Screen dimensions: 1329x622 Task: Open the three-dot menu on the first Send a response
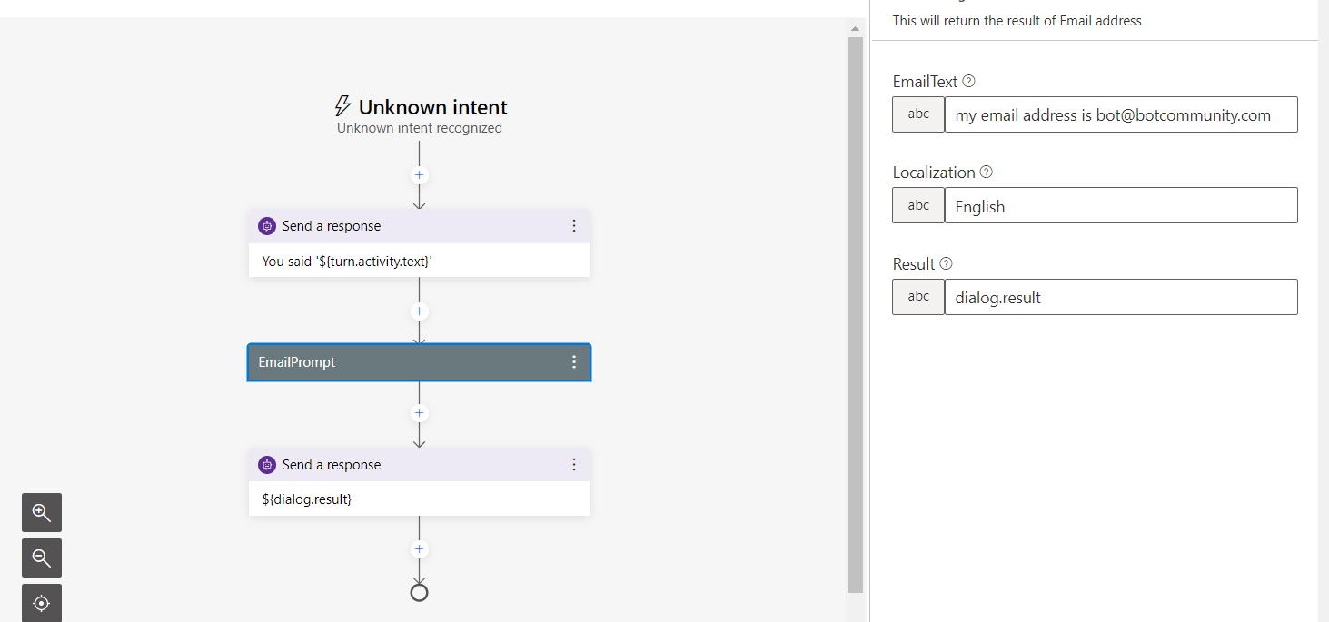(x=574, y=225)
